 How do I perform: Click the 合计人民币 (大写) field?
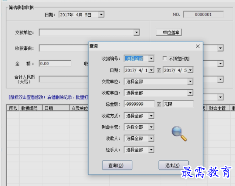click(x=64, y=79)
